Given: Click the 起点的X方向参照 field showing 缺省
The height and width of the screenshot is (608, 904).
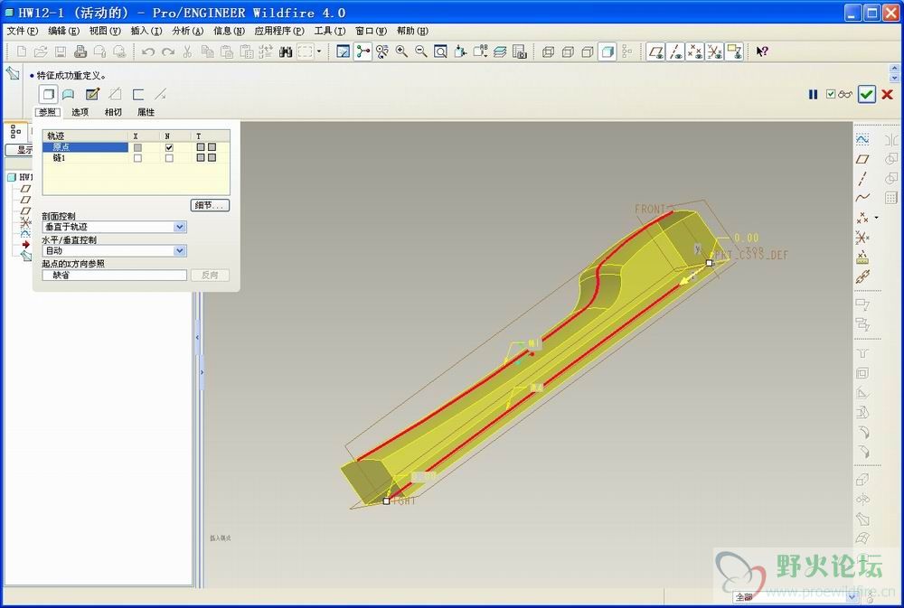Looking at the screenshot, I should [x=115, y=276].
